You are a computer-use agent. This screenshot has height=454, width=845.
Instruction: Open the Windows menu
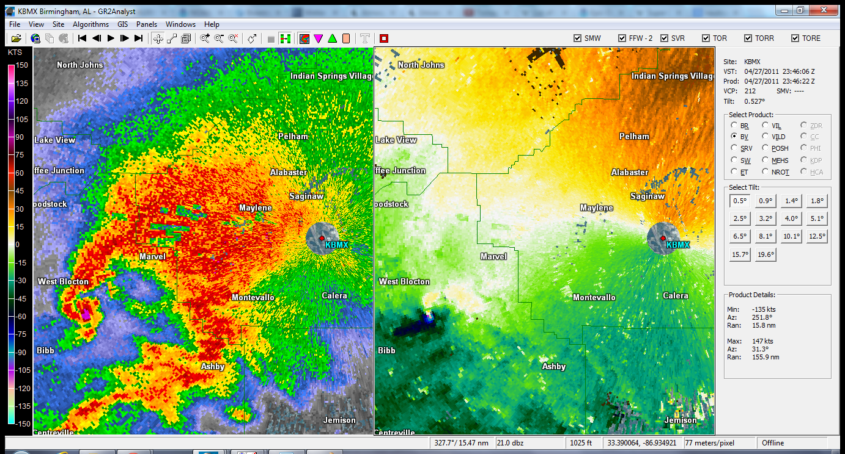point(181,24)
